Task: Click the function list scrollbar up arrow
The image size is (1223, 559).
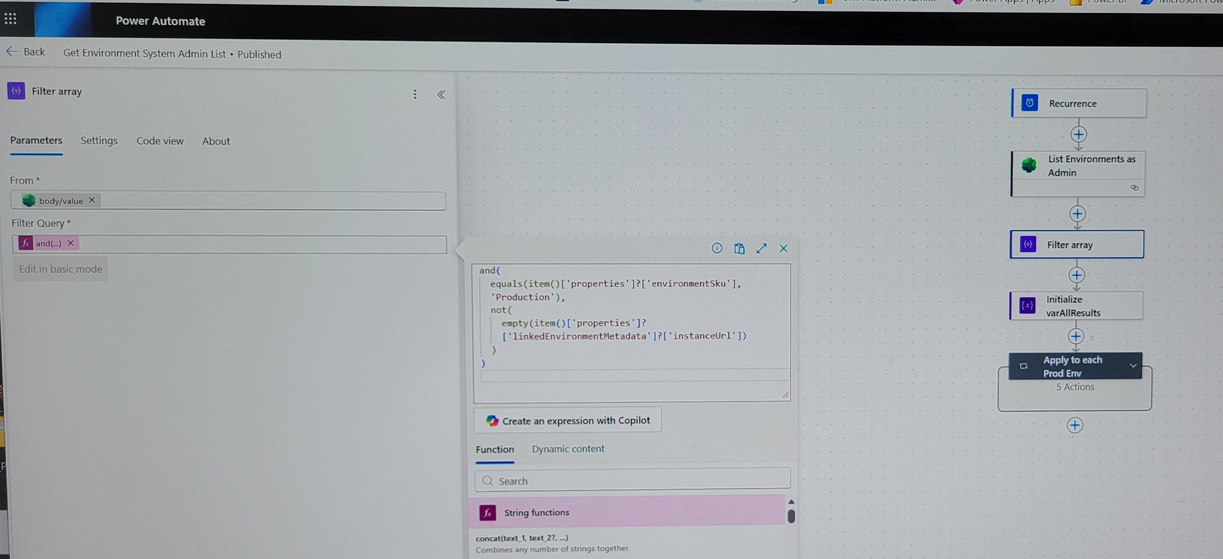Action: click(x=791, y=502)
